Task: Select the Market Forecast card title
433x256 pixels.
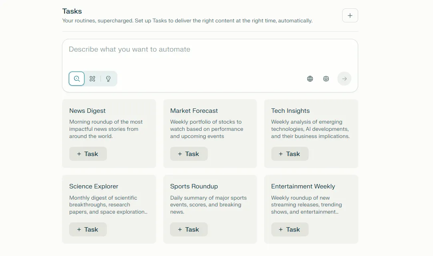Action: tap(194, 111)
